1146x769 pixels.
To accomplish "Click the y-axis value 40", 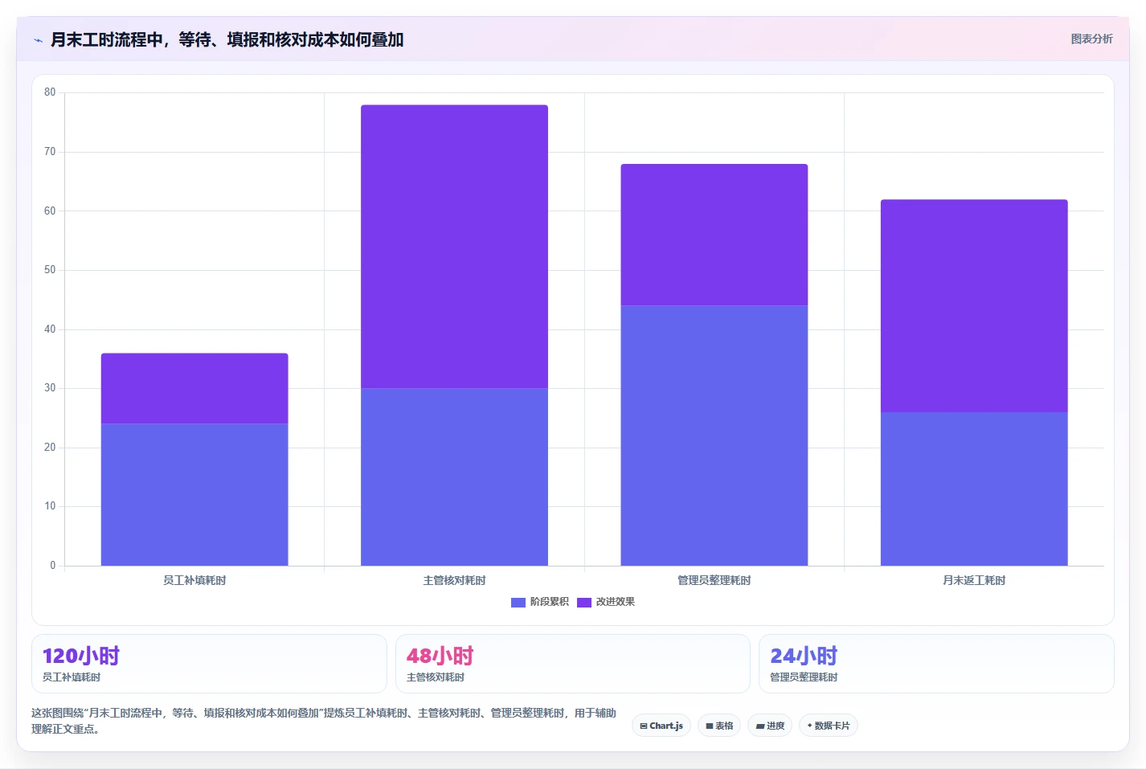I will [x=50, y=329].
